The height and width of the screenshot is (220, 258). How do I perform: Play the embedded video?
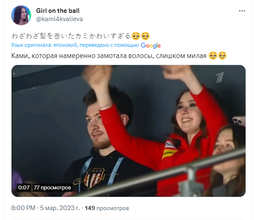coord(129,131)
